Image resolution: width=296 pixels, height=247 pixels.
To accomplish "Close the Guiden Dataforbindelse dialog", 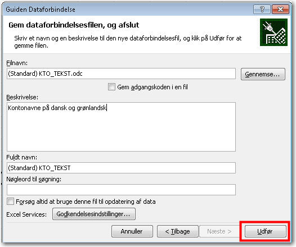I will tap(280, 9).
